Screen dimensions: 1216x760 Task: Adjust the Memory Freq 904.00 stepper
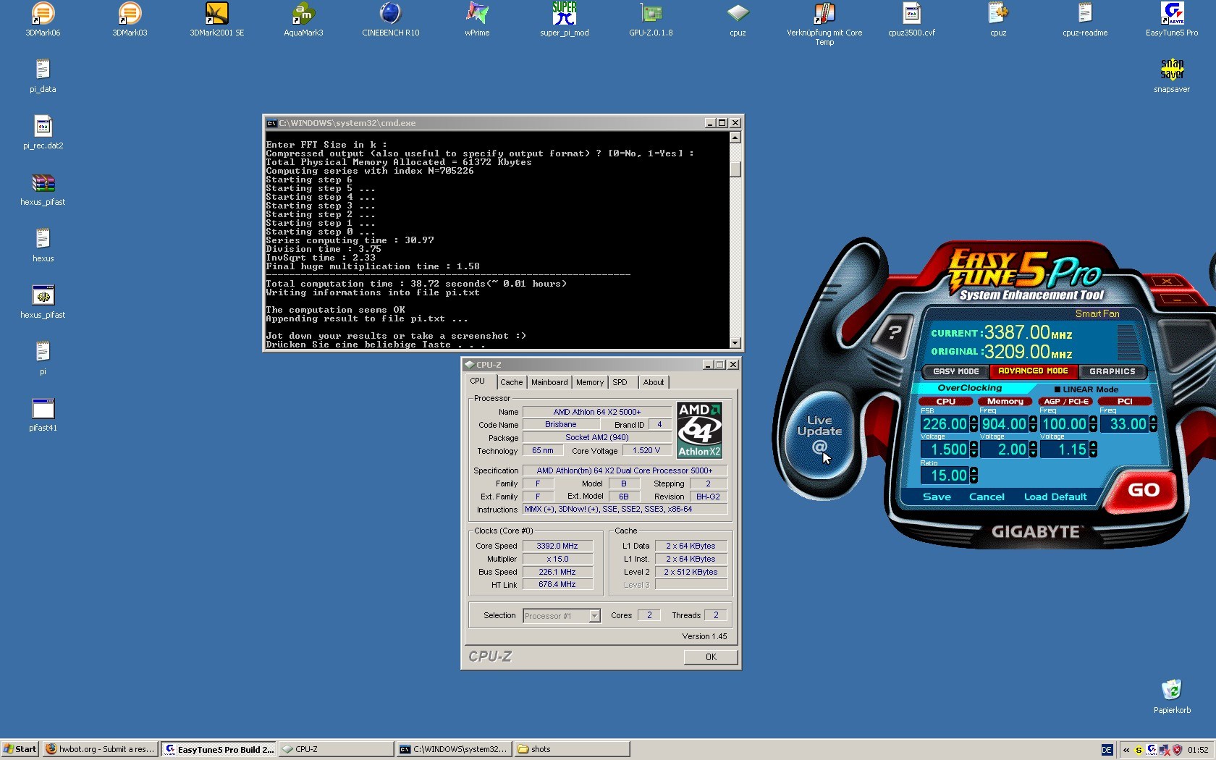[1034, 424]
